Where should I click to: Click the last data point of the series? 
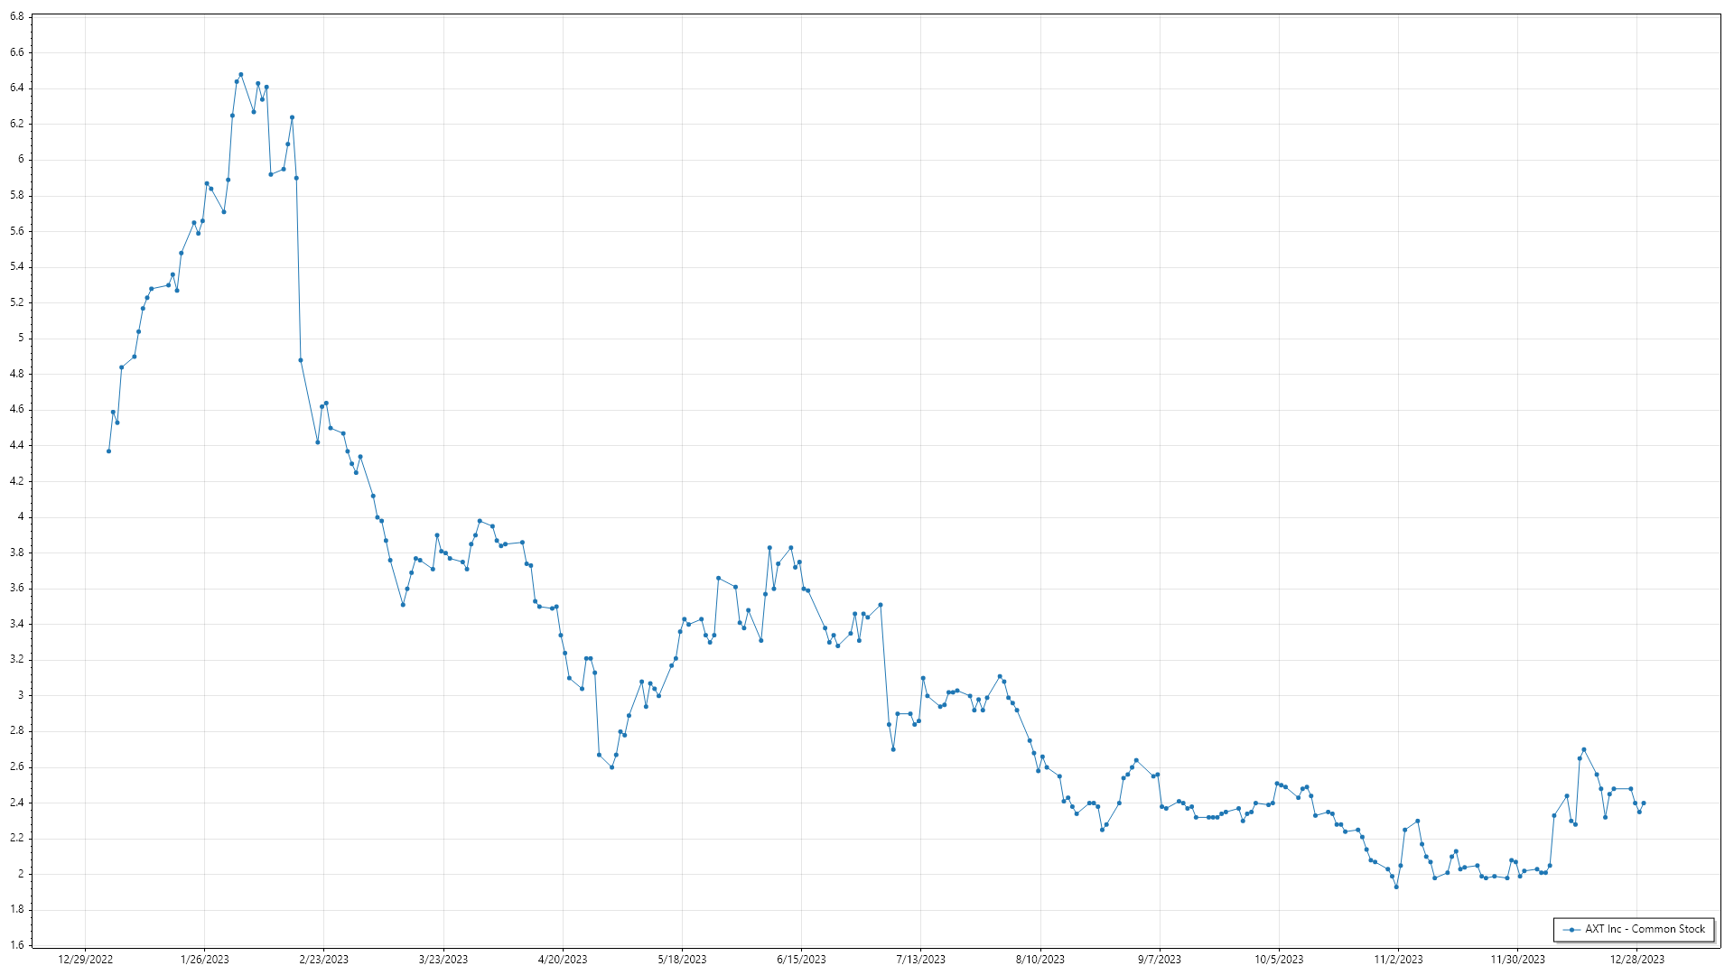point(1644,803)
